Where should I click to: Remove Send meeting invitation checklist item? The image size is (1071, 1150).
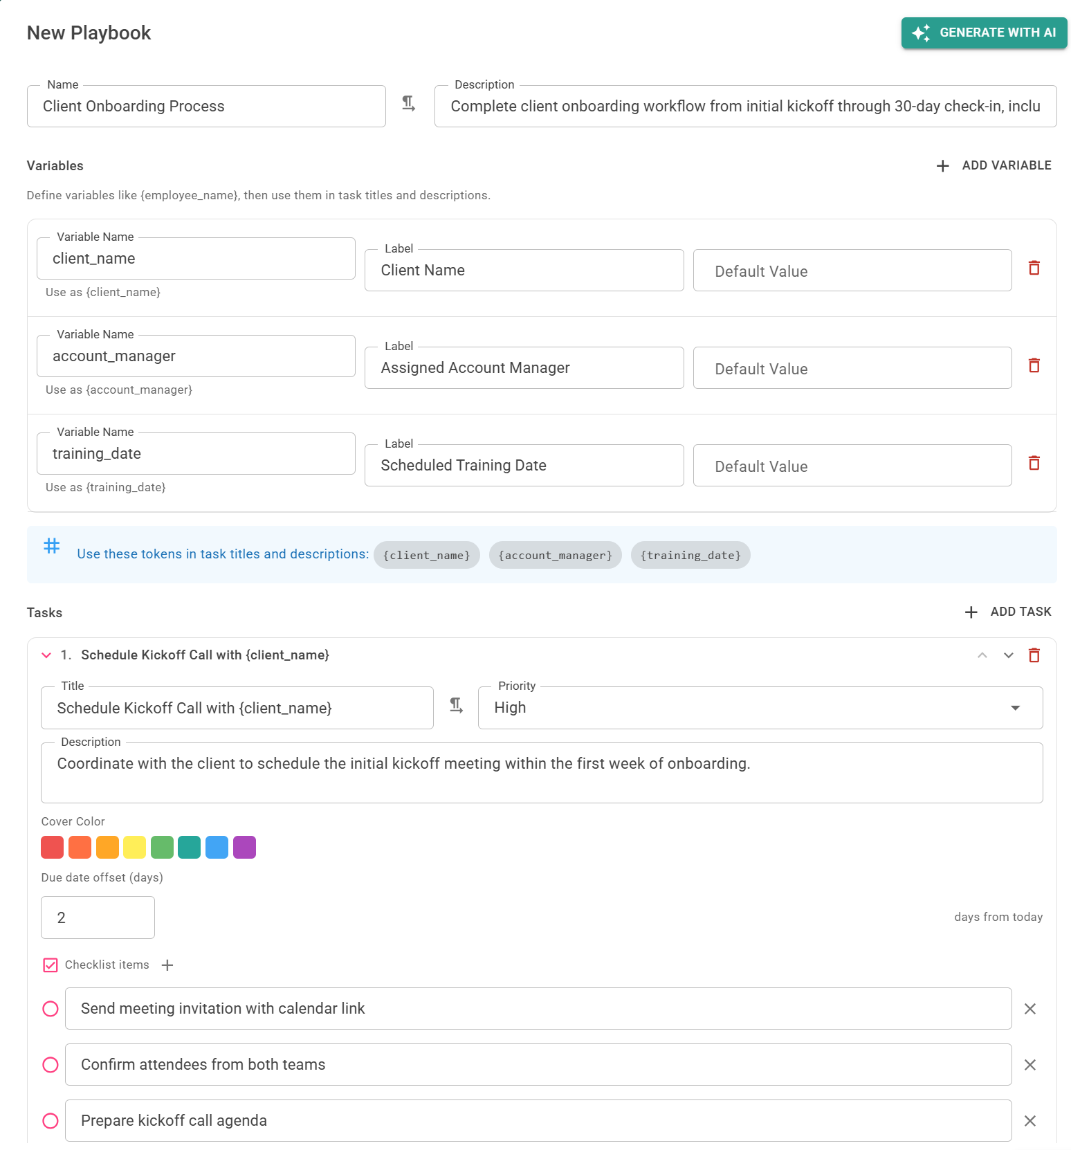pyautogui.click(x=1030, y=1009)
